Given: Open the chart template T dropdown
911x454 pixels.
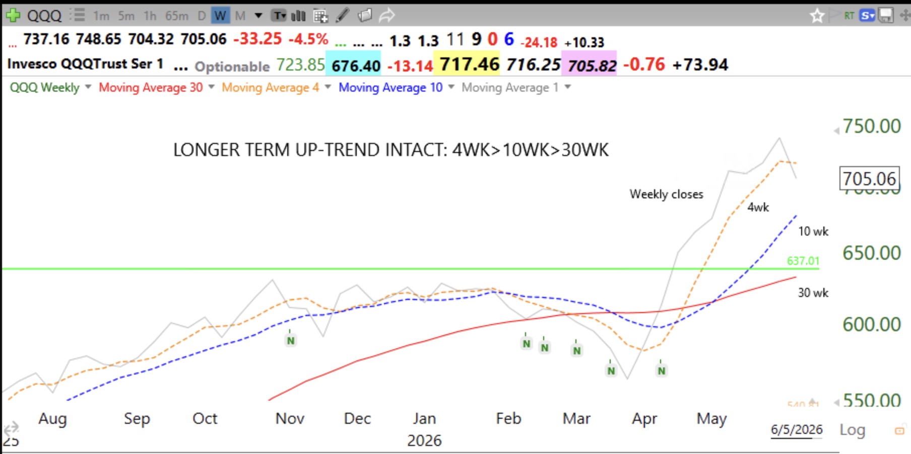Looking at the screenshot, I should [x=279, y=16].
